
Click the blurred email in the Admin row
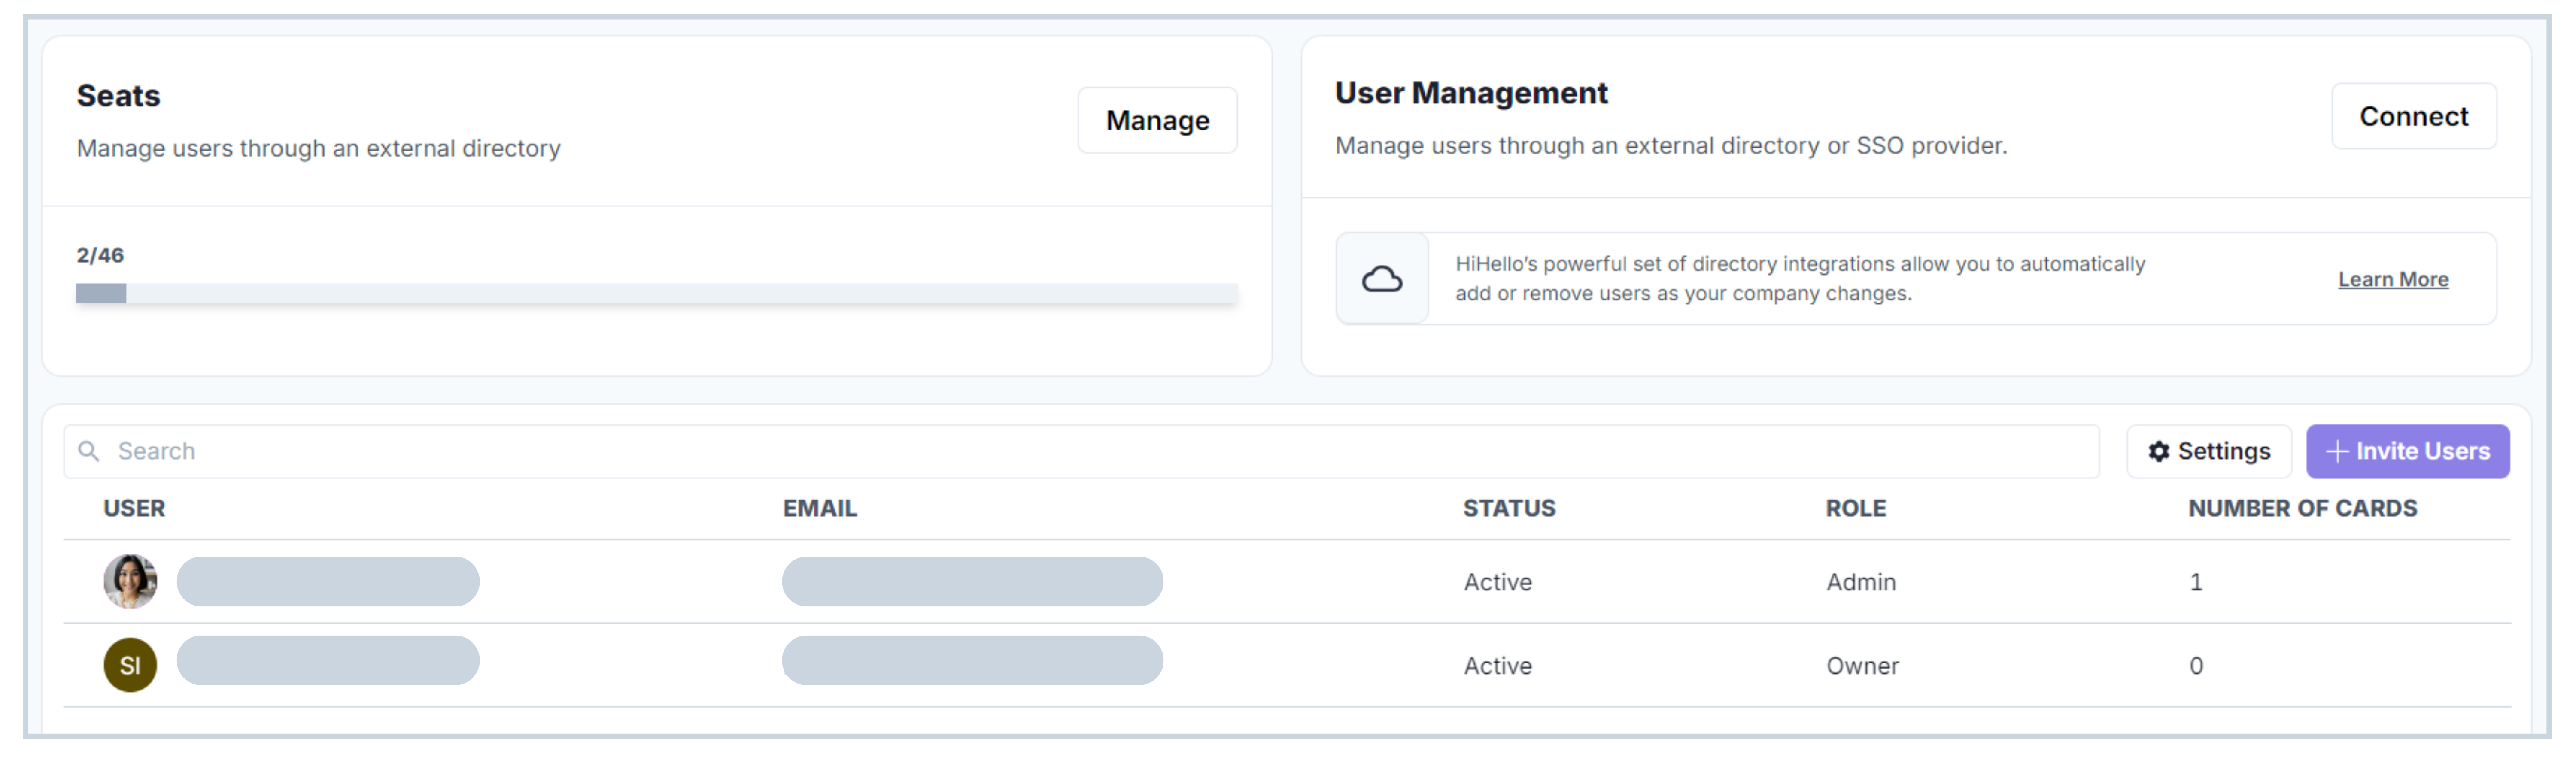pos(972,581)
